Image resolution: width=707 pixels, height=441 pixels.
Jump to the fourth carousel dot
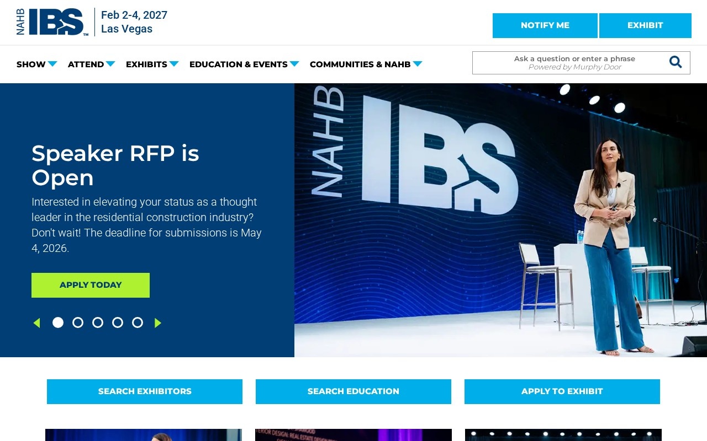118,322
